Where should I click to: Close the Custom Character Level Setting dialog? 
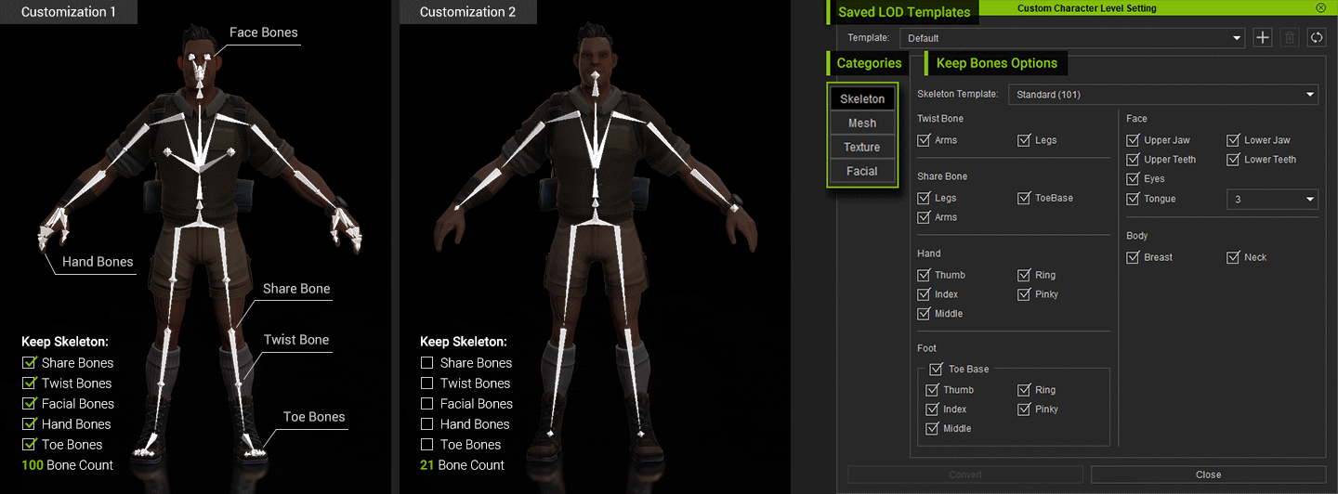pos(1320,7)
